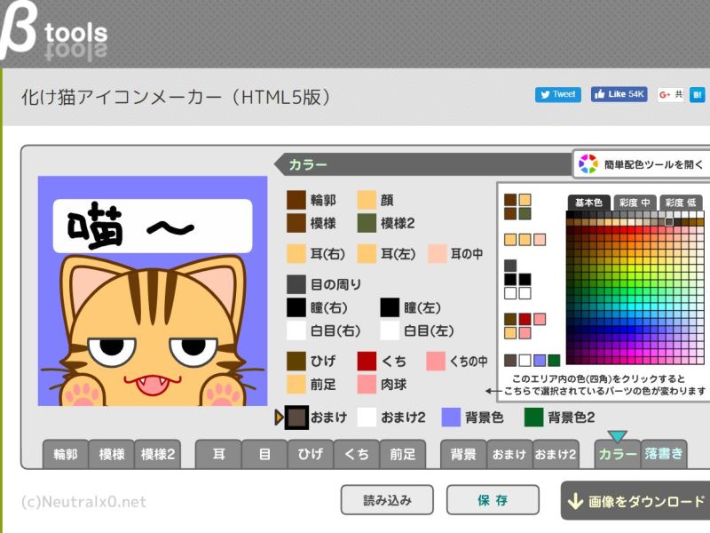Viewport: 710px width, 533px height.
Task: Click the 読み込み load button
Action: pyautogui.click(x=387, y=500)
